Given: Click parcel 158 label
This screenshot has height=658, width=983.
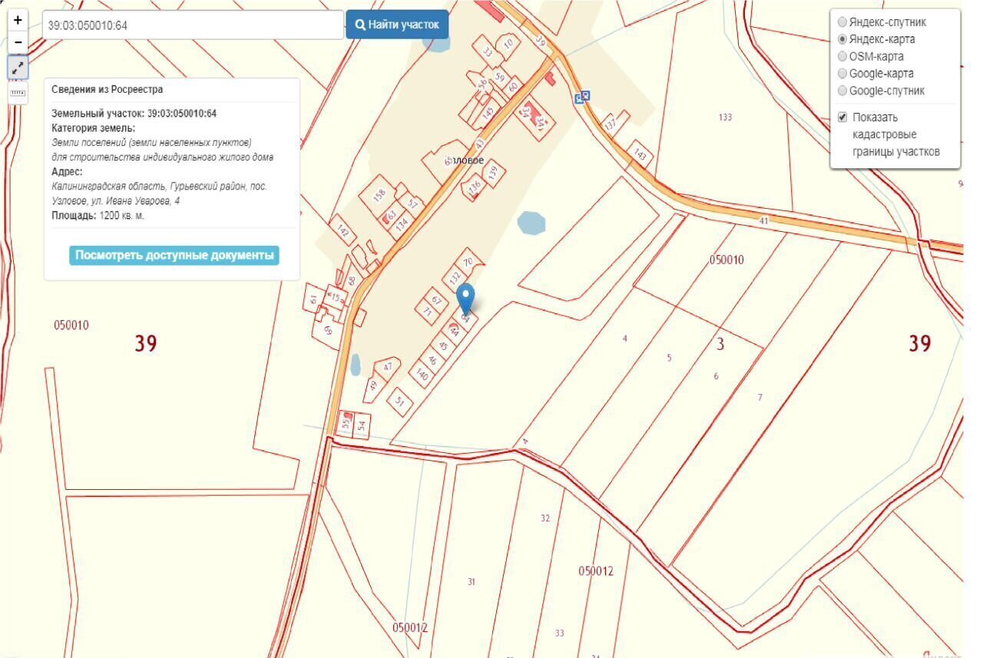Looking at the screenshot, I should tap(379, 197).
